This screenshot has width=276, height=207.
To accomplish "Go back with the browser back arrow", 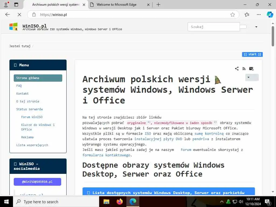I will [7, 15].
